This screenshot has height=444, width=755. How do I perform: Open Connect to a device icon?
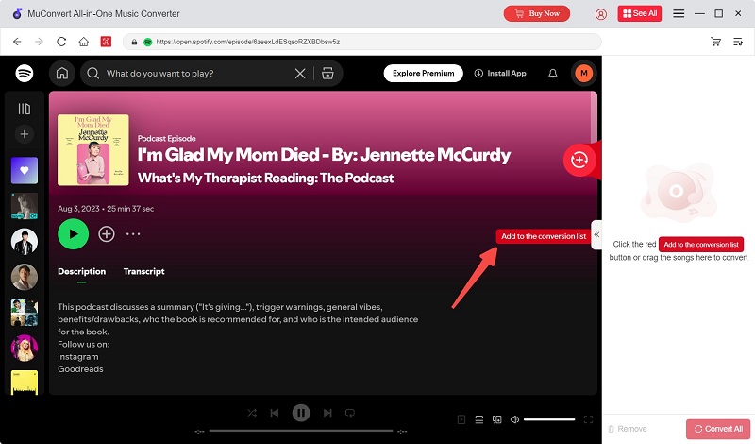tap(497, 419)
